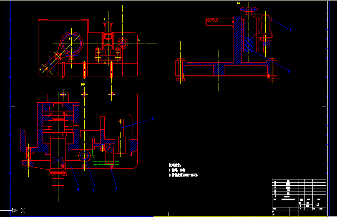Click callout number 3 leader label
This screenshot has width=337, height=217.
click(x=153, y=119)
